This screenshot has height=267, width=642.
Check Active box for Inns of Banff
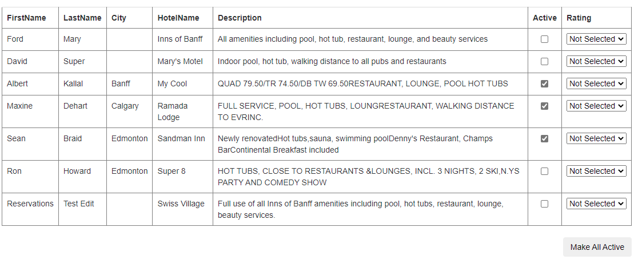544,39
